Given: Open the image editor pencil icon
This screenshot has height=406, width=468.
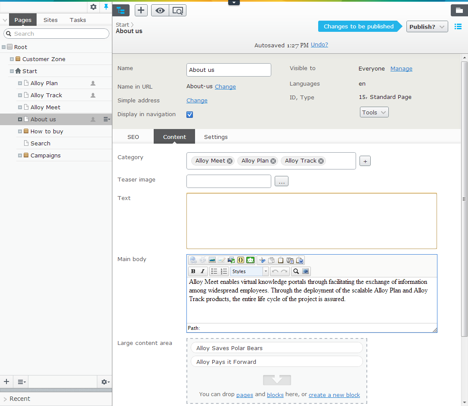Looking at the screenshot, I should [x=222, y=260].
